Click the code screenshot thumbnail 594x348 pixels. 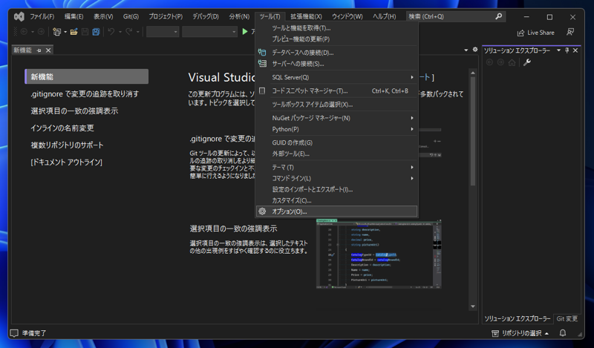(379, 254)
